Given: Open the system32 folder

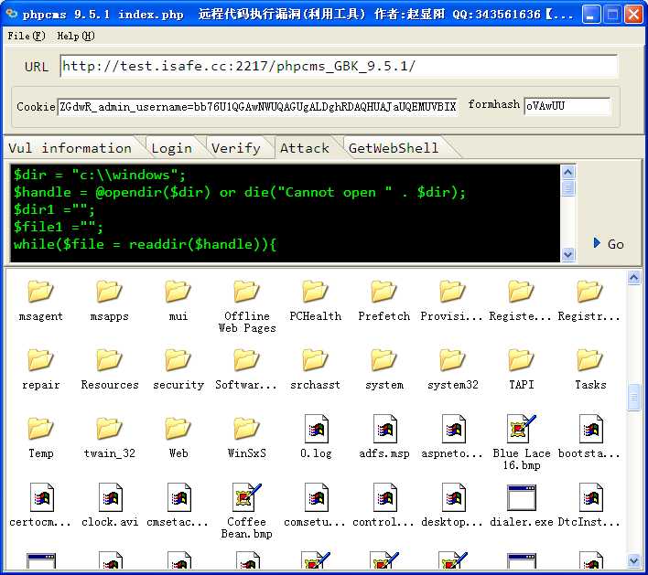Looking at the screenshot, I should [452, 359].
